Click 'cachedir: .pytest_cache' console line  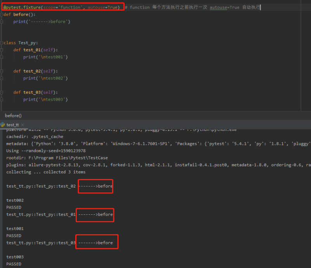click(35, 136)
